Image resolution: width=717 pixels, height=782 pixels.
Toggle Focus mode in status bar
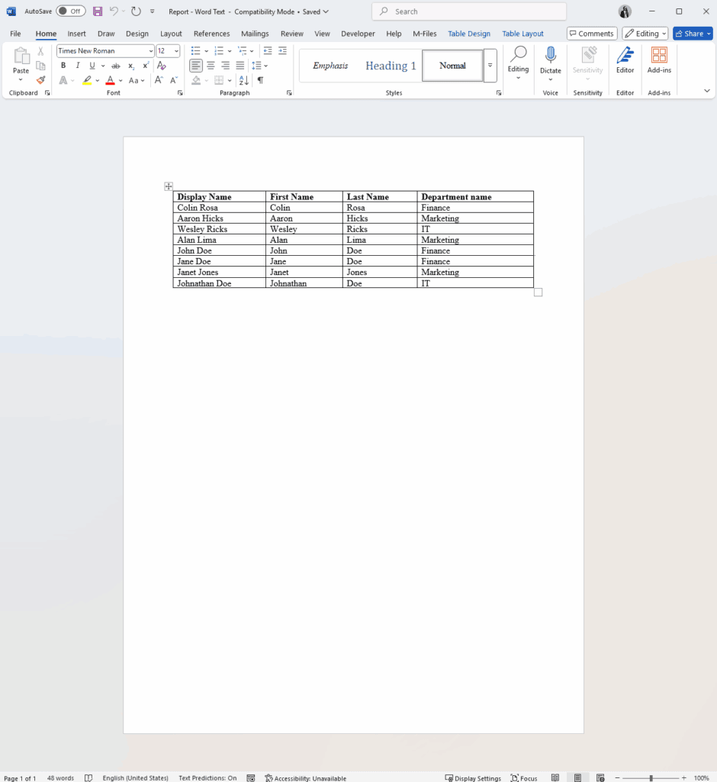pos(523,778)
